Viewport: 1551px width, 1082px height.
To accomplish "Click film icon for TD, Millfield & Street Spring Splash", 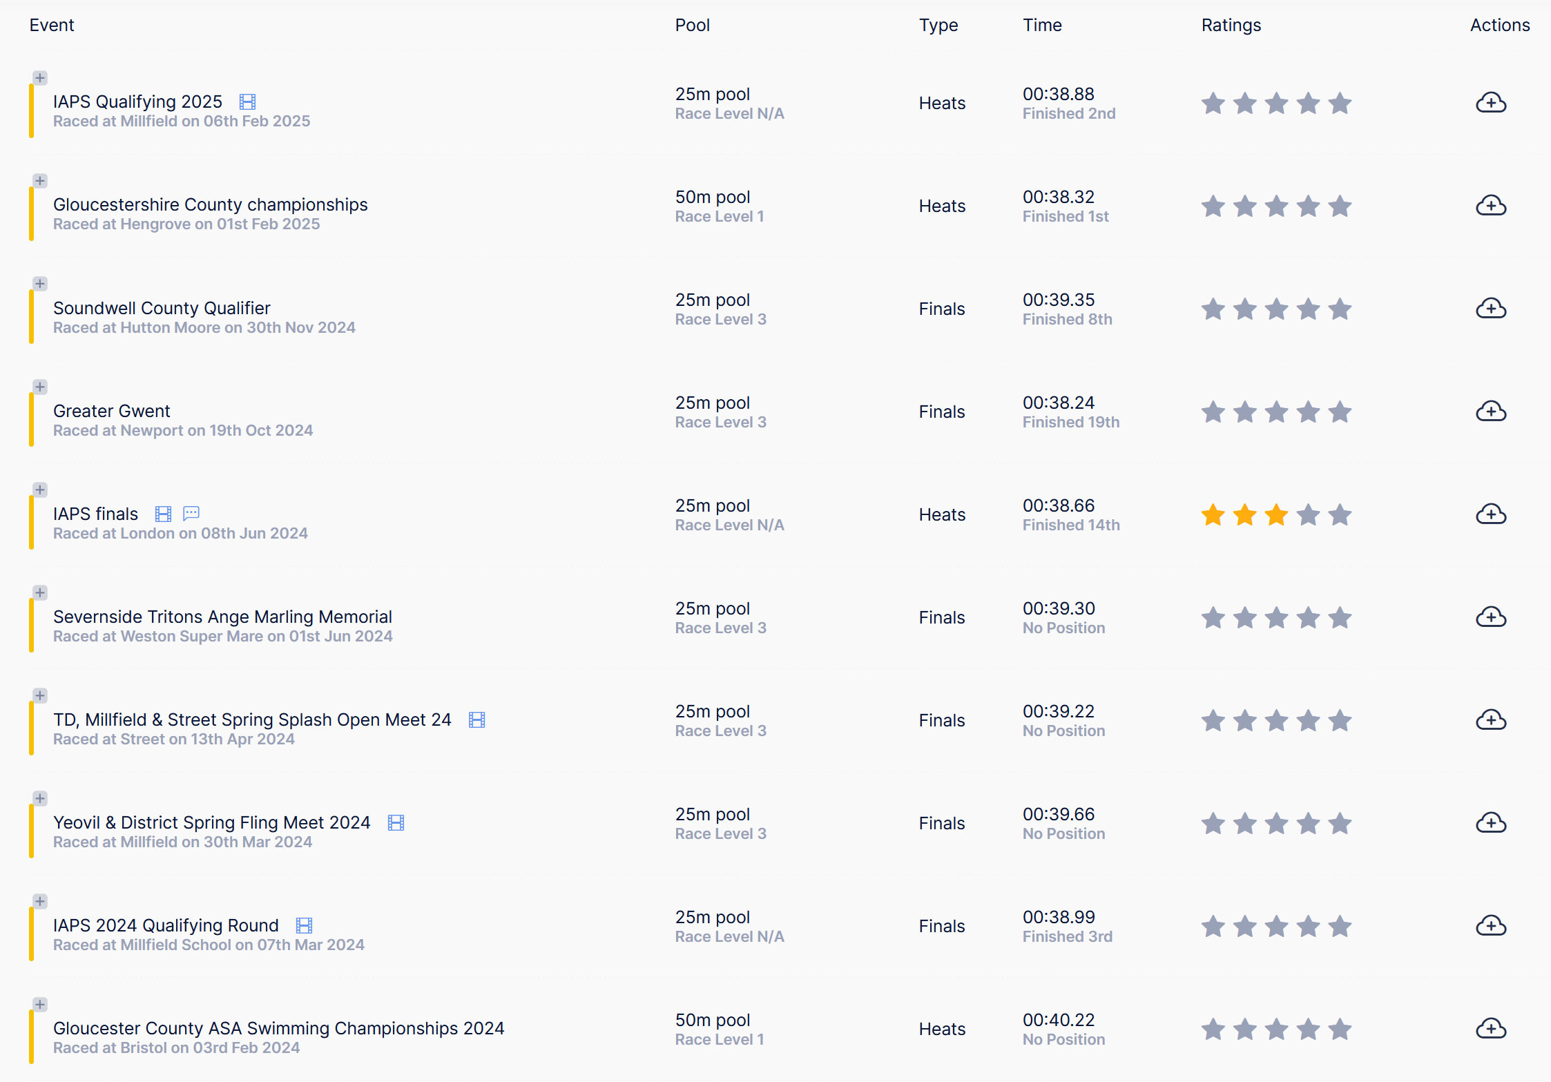I will coord(476,719).
